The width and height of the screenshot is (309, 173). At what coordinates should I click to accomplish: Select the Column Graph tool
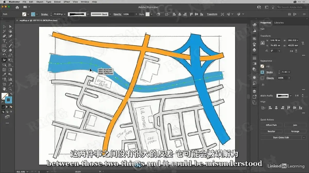(11, 79)
